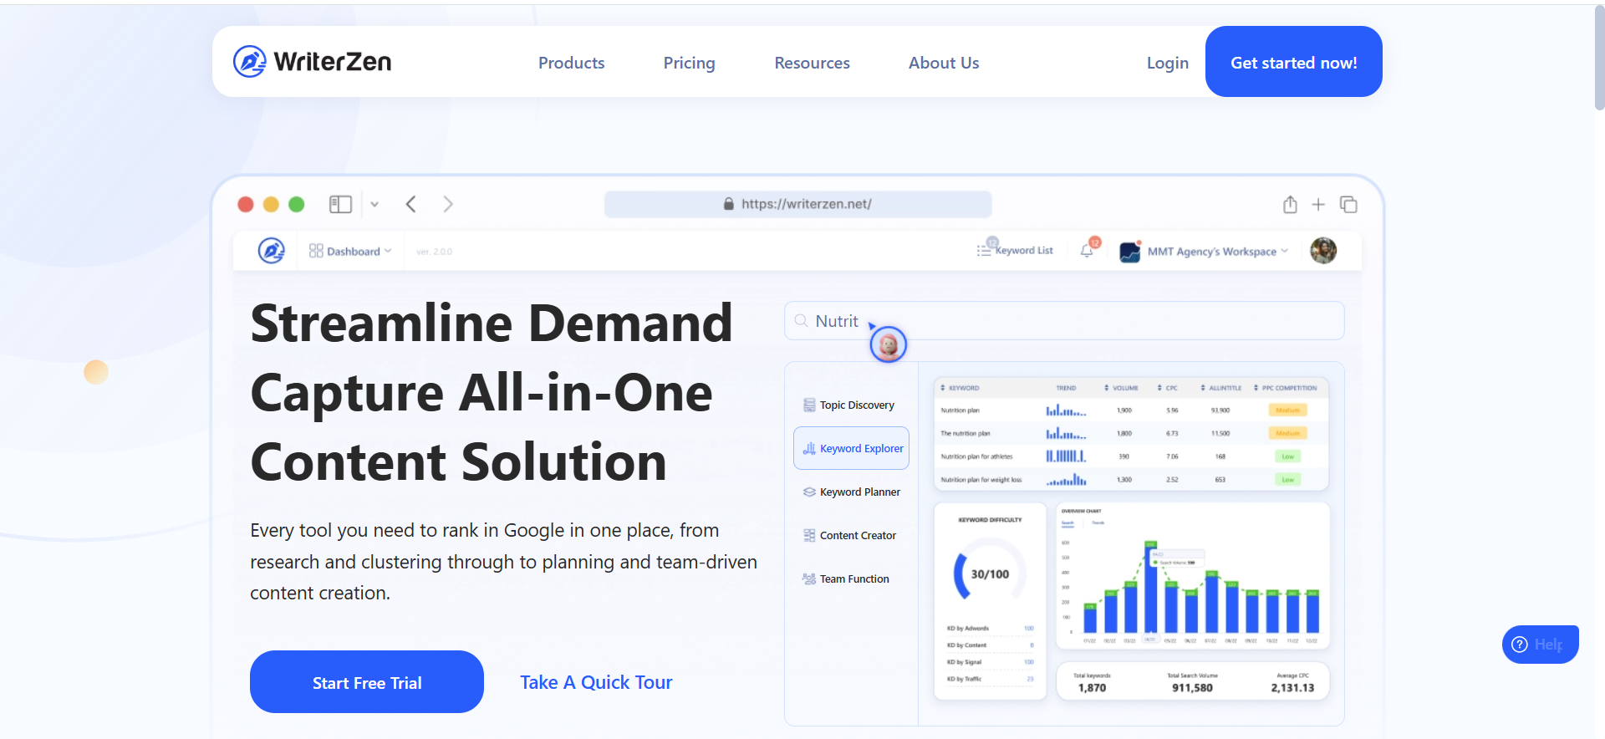The image size is (1605, 739).
Task: Click the total keywords value 1,870
Action: [1092, 687]
